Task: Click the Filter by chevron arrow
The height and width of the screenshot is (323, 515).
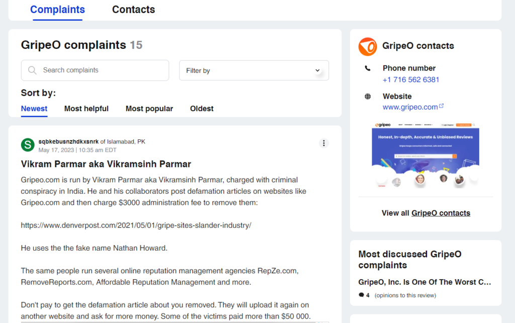Action: point(317,70)
